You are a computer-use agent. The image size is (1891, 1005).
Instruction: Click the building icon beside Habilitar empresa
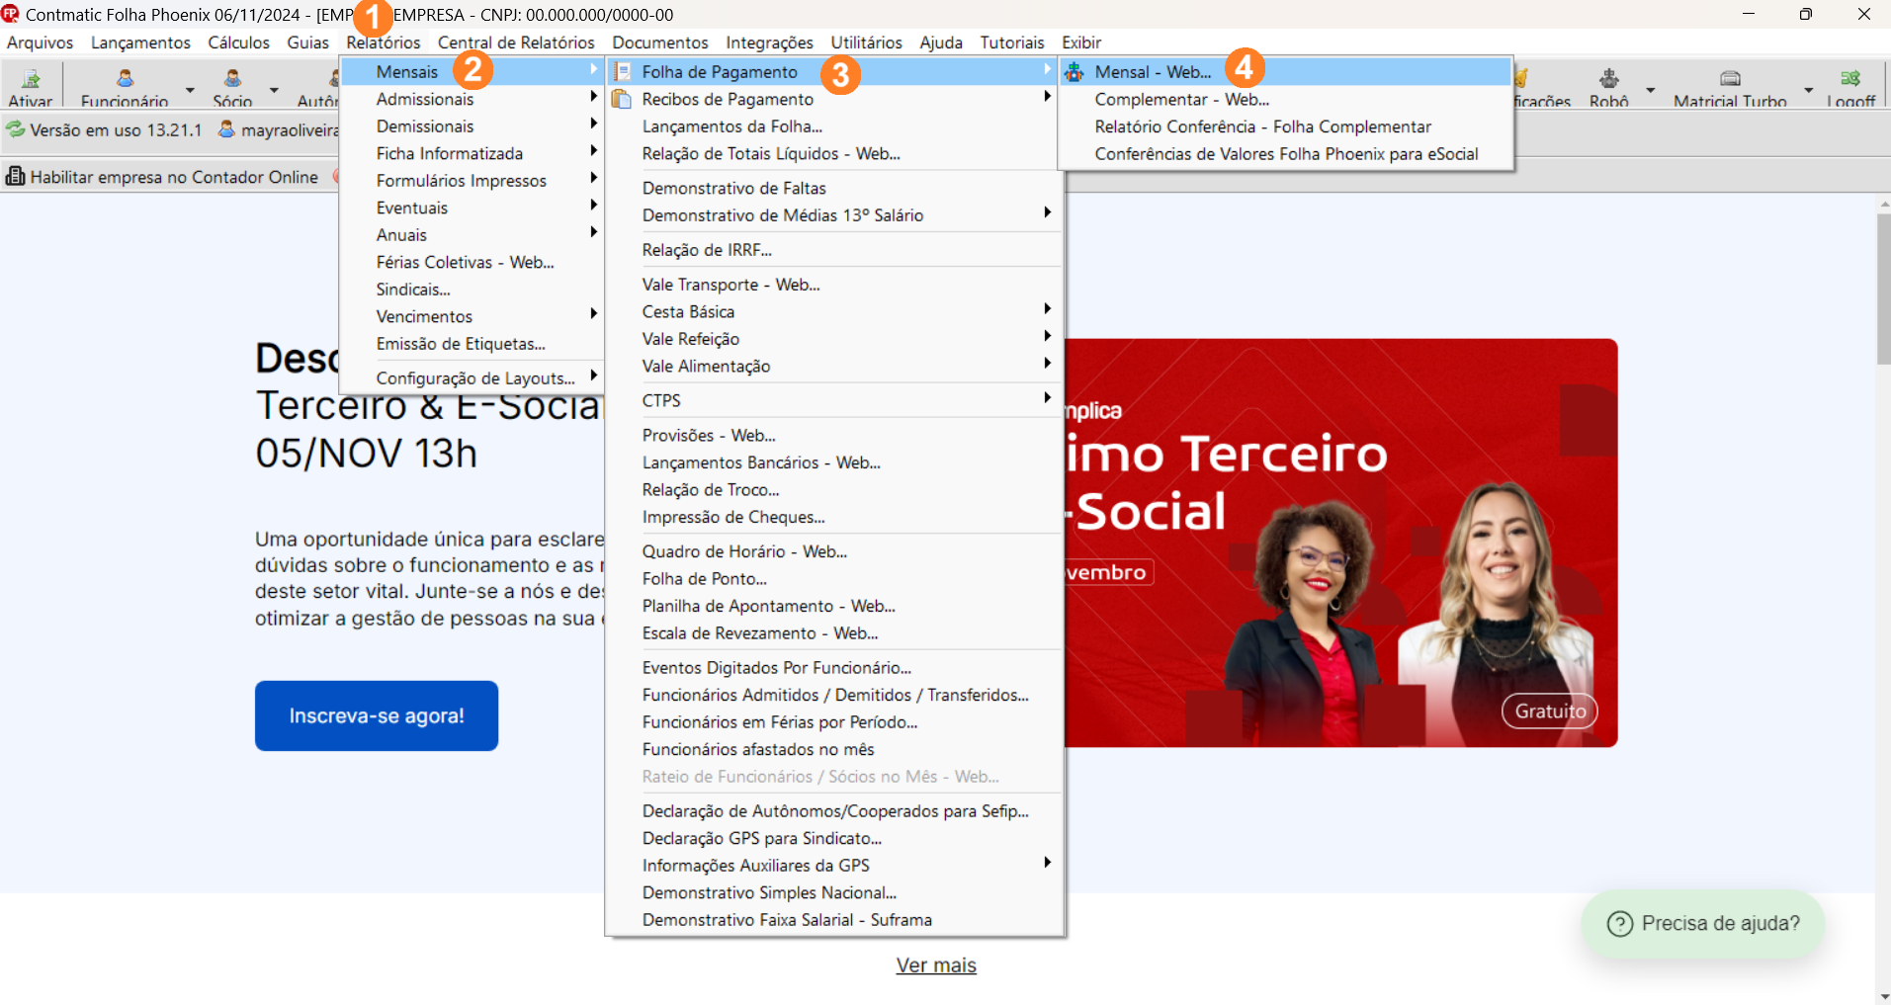point(15,176)
